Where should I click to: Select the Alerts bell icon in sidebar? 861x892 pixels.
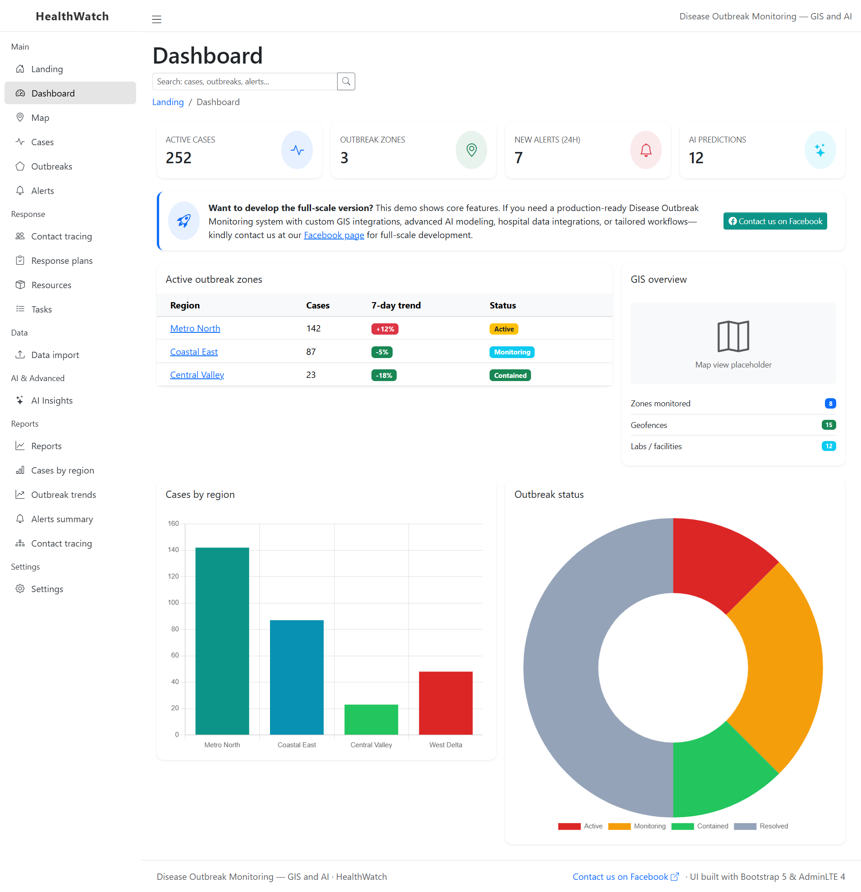pyautogui.click(x=20, y=190)
